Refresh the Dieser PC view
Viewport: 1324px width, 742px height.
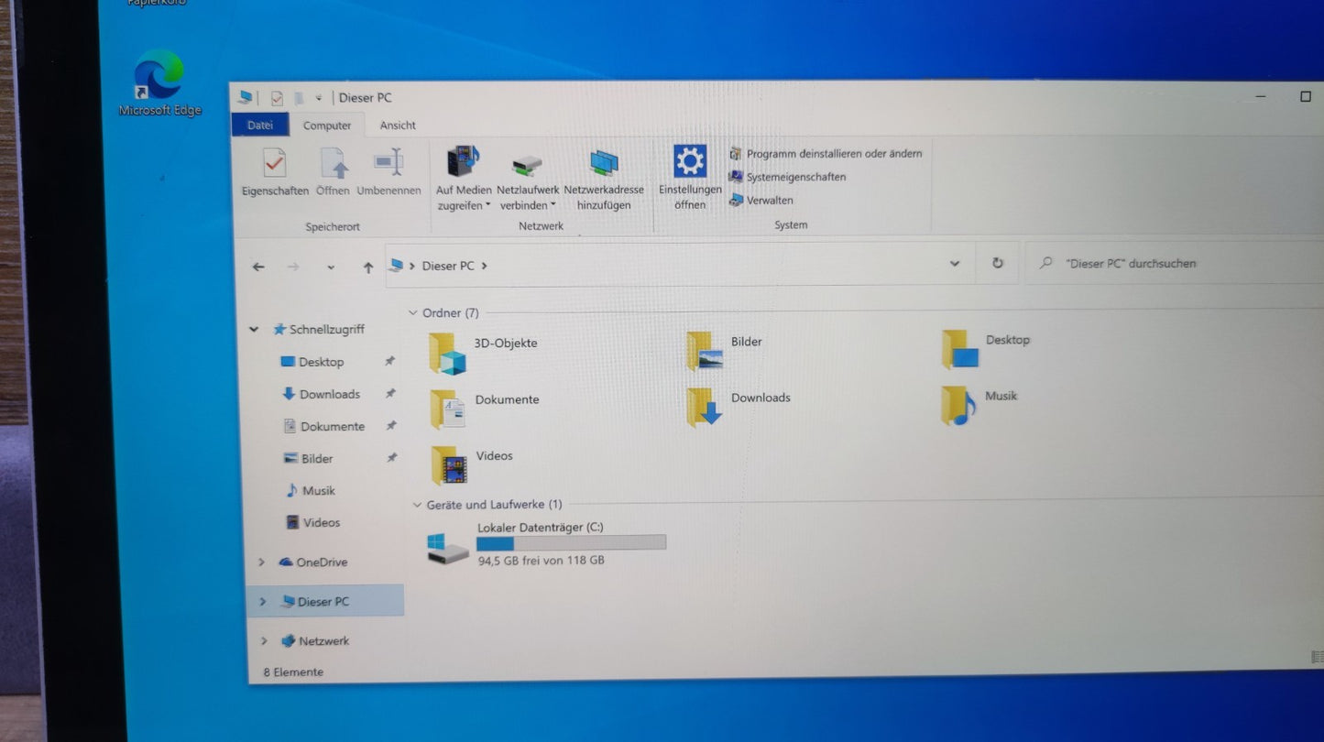click(x=998, y=264)
